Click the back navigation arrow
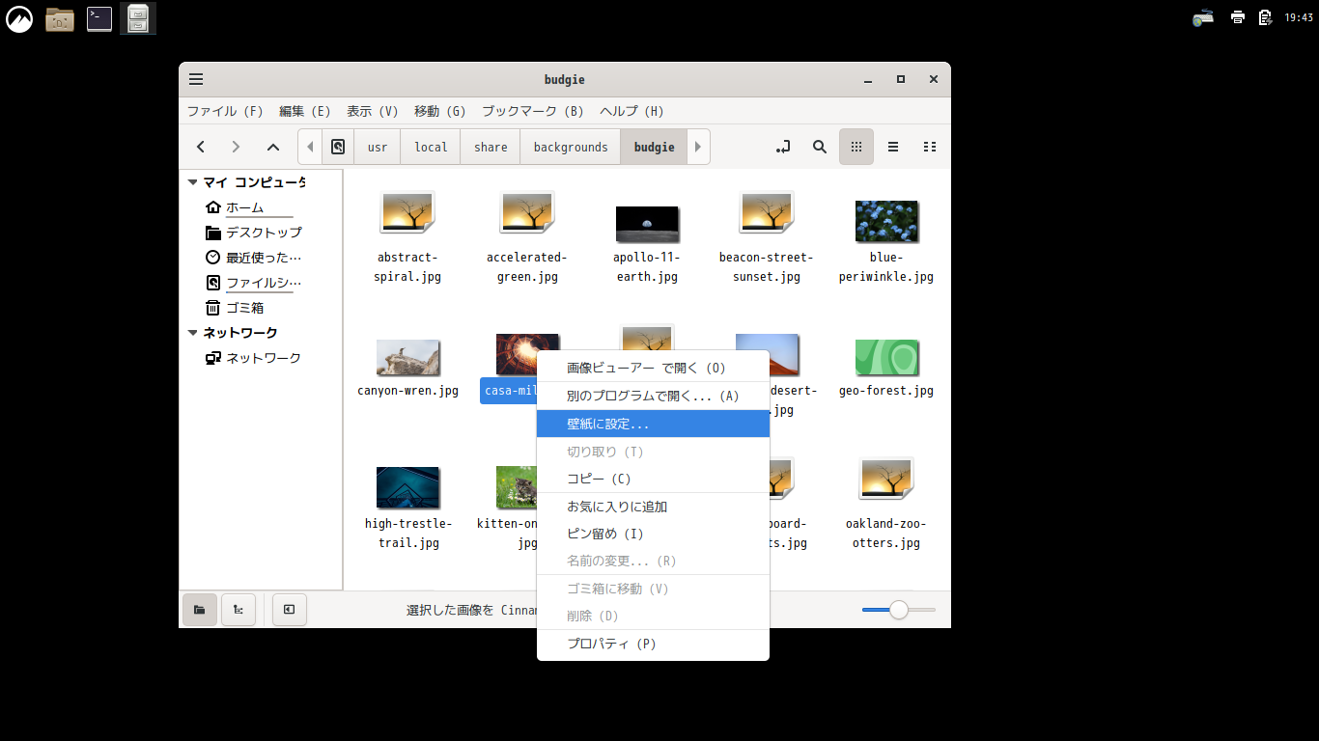 201,147
